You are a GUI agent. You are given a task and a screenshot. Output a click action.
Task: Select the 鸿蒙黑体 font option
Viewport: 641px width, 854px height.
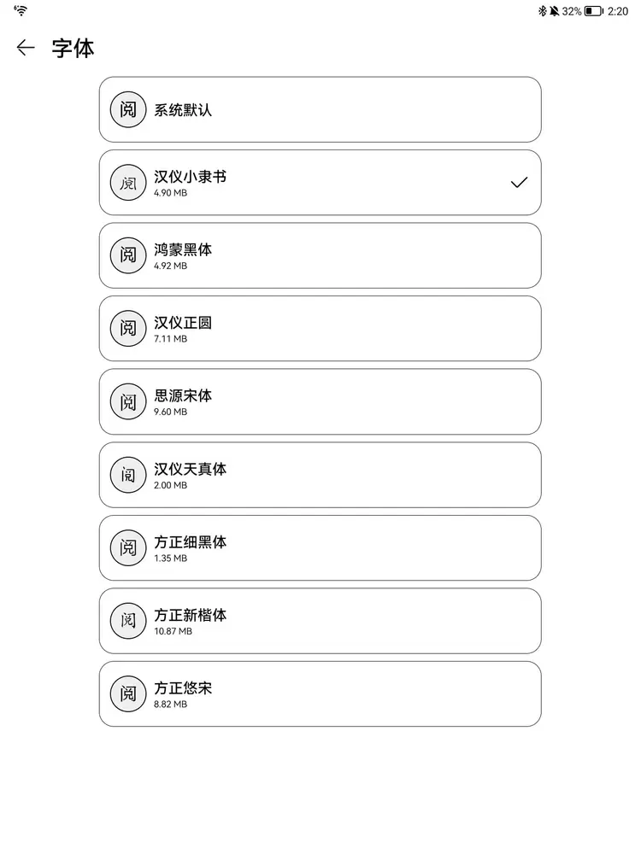tap(320, 255)
